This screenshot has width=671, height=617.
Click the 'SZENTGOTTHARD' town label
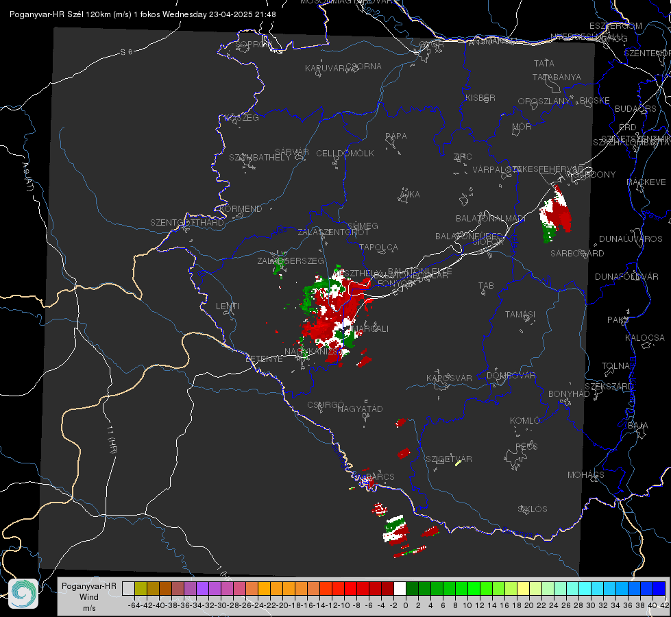[187, 223]
